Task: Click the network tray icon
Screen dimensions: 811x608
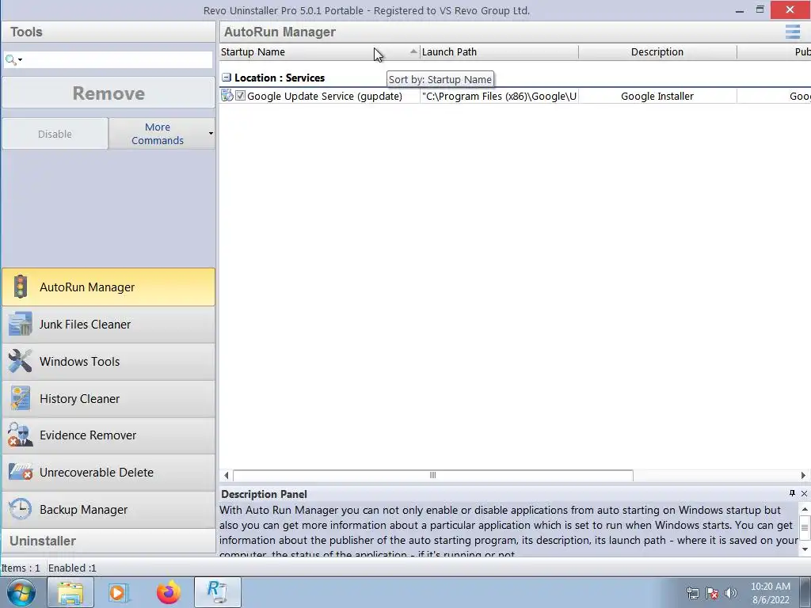Action: pyautogui.click(x=692, y=593)
